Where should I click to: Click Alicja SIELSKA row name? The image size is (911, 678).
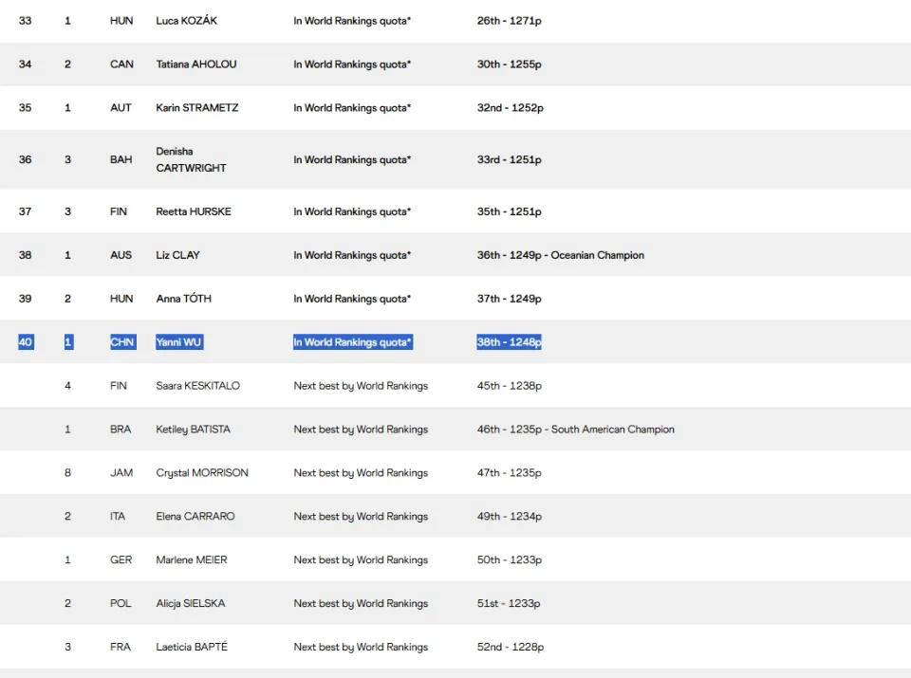(191, 604)
